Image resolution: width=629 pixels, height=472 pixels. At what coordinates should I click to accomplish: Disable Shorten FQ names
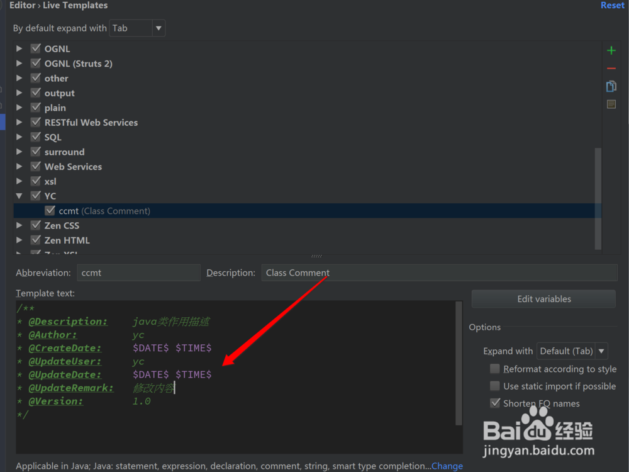495,403
